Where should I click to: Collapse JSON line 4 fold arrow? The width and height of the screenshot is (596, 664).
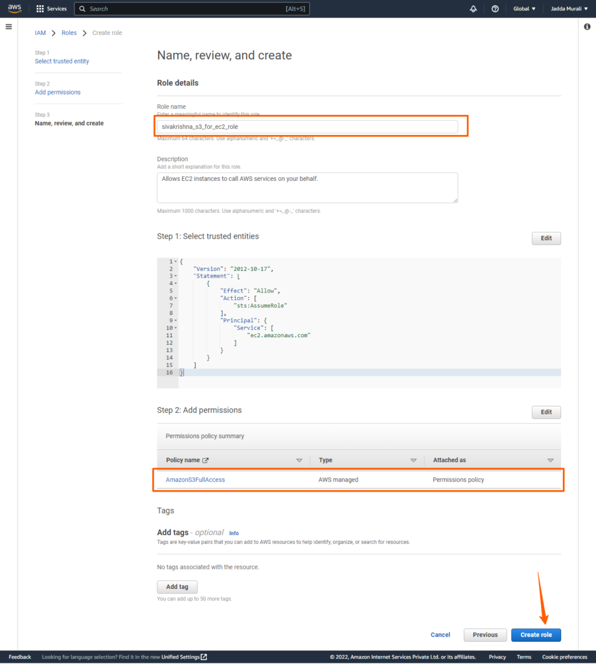pos(176,283)
